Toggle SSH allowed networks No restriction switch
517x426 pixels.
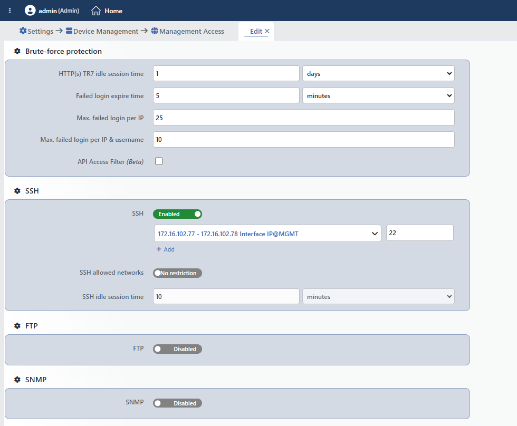pos(177,273)
